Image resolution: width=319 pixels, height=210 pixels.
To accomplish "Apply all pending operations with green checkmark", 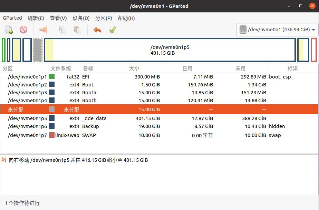I will (x=112, y=30).
